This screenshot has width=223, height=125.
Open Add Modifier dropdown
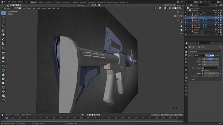[205, 51]
